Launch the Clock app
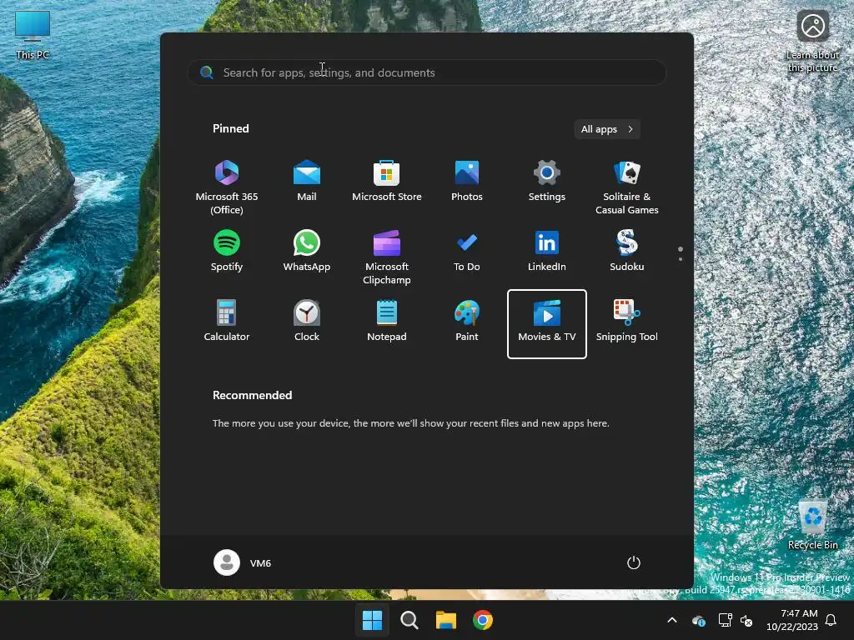This screenshot has width=854, height=640. click(x=307, y=321)
